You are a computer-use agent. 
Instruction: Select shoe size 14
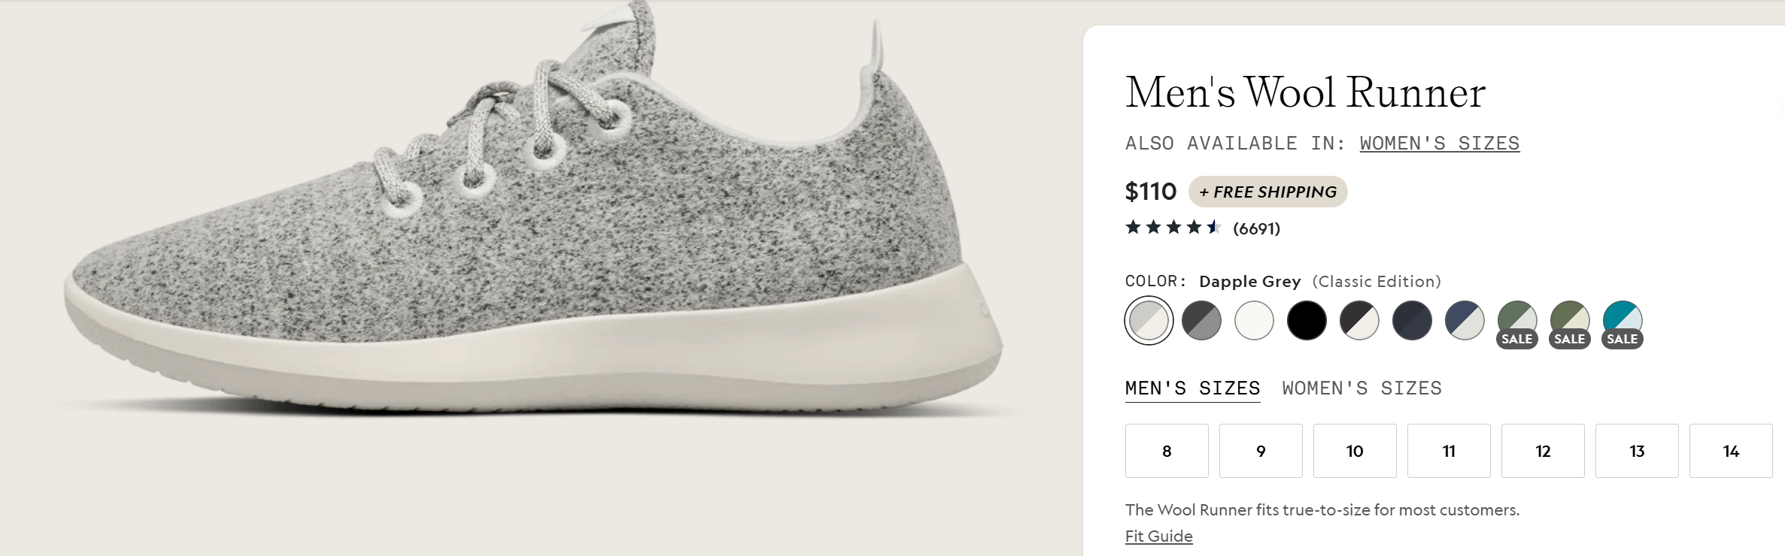[x=1731, y=451]
